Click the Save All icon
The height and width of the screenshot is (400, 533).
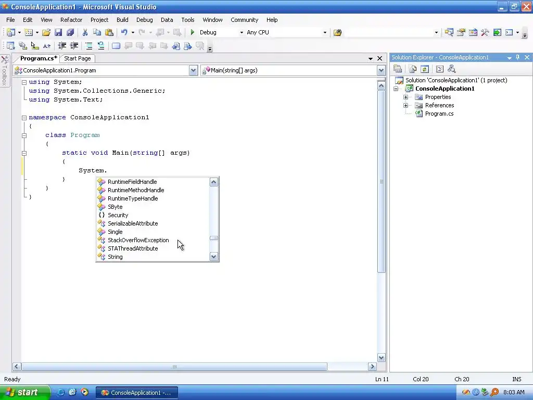[x=70, y=32]
